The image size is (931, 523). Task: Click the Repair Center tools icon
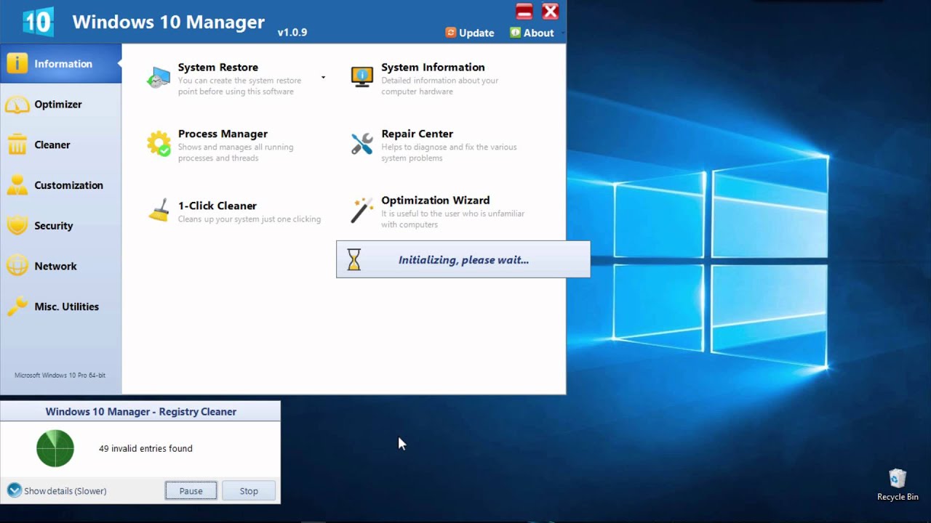tap(361, 144)
